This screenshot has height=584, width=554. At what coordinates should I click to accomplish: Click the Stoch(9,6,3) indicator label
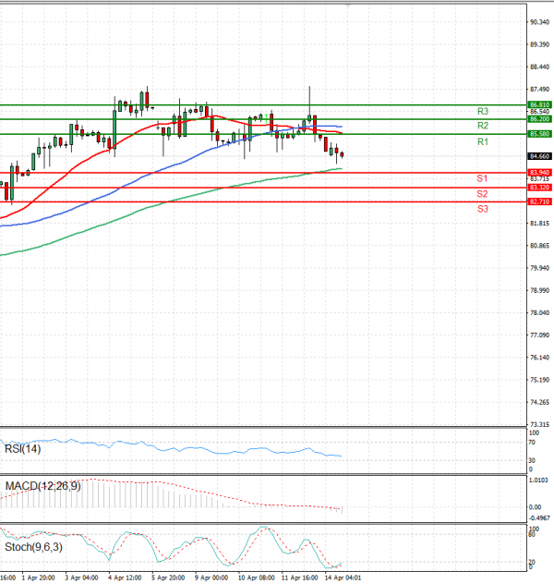[33, 547]
